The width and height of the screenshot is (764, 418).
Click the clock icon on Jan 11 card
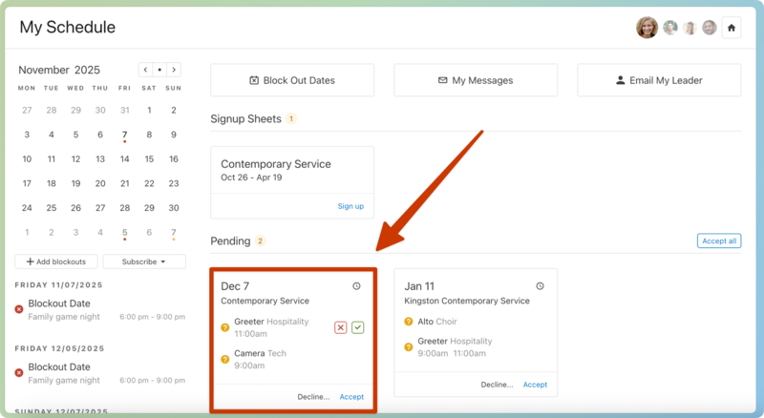(540, 286)
